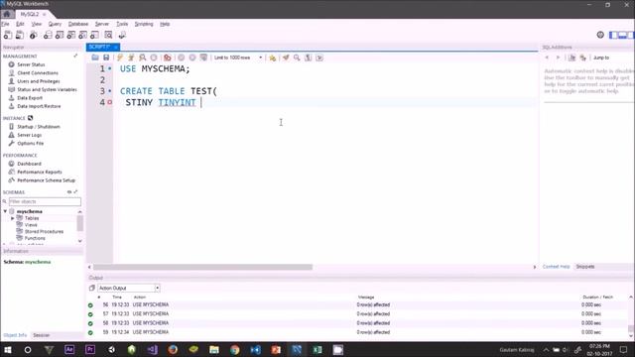Click the create new schema icon
This screenshot has height=357, width=635.
point(48,36)
